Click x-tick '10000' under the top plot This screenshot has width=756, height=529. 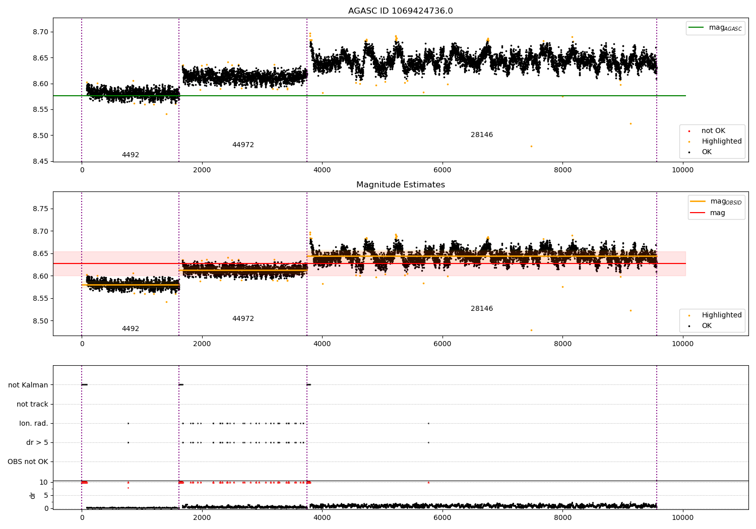(x=682, y=170)
